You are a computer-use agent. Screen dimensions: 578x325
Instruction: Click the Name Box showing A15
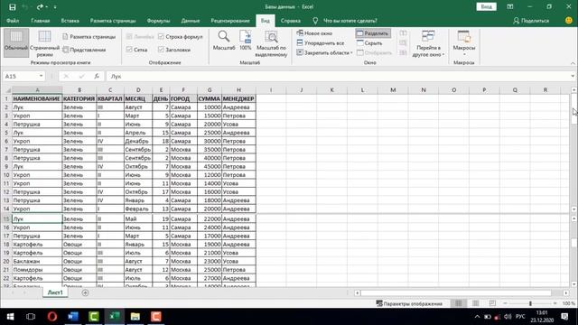pyautogui.click(x=20, y=76)
